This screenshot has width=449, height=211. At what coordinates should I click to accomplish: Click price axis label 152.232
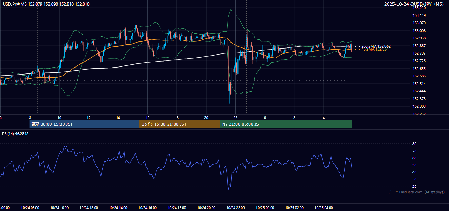click(x=419, y=114)
